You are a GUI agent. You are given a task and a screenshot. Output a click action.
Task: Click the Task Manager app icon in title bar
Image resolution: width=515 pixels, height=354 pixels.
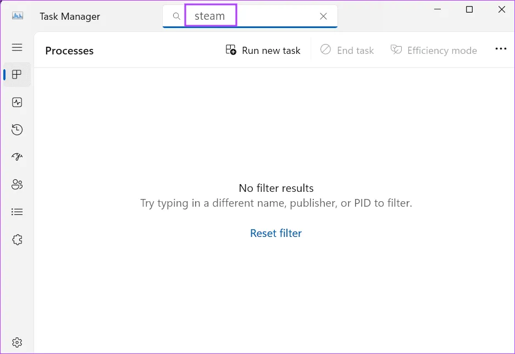18,16
